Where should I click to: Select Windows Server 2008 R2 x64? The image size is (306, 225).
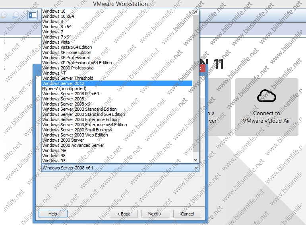point(117,94)
